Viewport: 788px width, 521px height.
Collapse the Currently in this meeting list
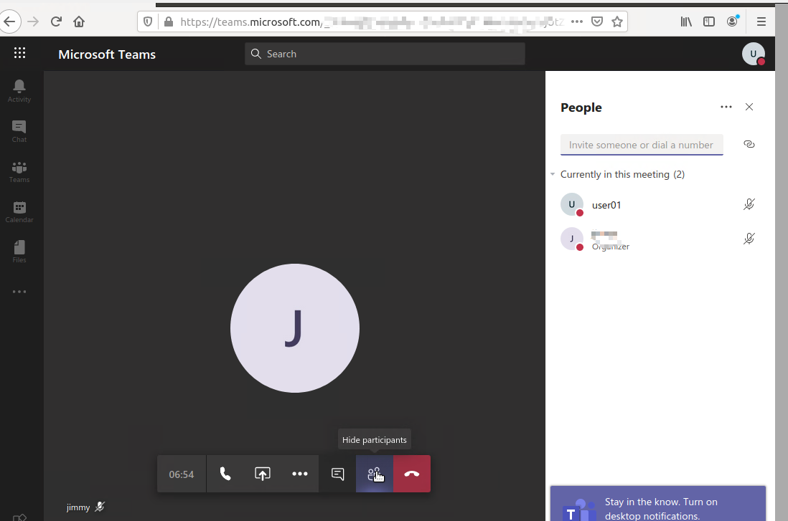click(x=553, y=174)
